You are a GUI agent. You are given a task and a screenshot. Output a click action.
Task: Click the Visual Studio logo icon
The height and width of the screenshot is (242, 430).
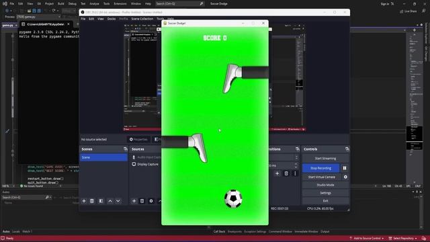(5, 4)
